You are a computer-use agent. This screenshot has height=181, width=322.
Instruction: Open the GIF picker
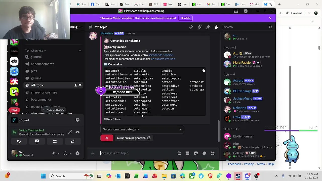(187, 153)
